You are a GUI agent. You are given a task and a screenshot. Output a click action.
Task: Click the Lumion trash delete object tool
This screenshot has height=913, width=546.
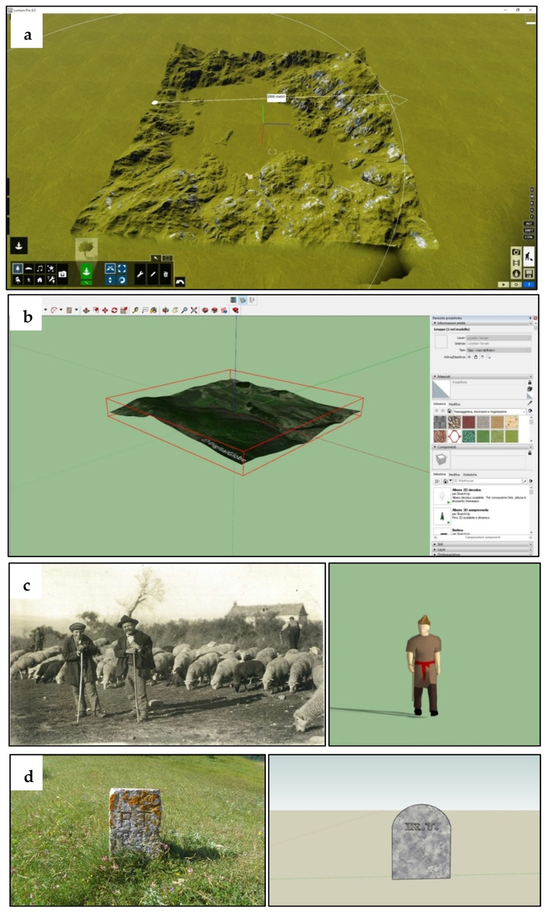click(165, 274)
